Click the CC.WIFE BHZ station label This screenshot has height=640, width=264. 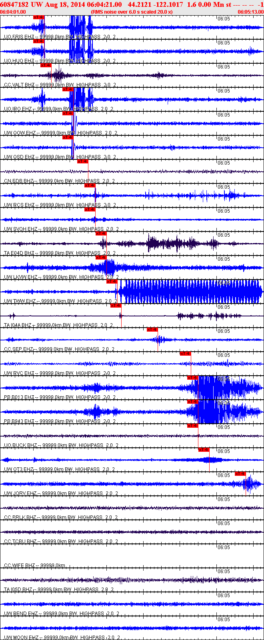pos(20,566)
